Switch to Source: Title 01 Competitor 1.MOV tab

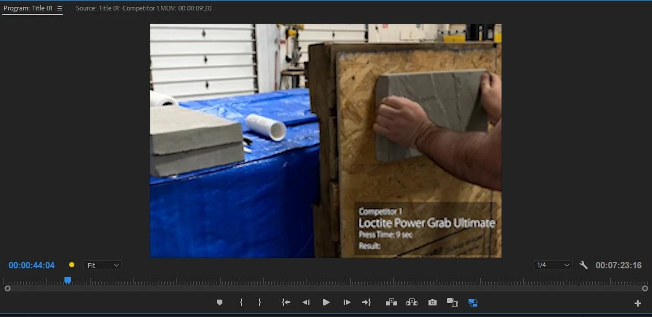(143, 8)
